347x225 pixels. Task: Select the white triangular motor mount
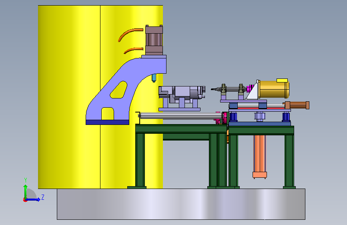click(x=253, y=91)
